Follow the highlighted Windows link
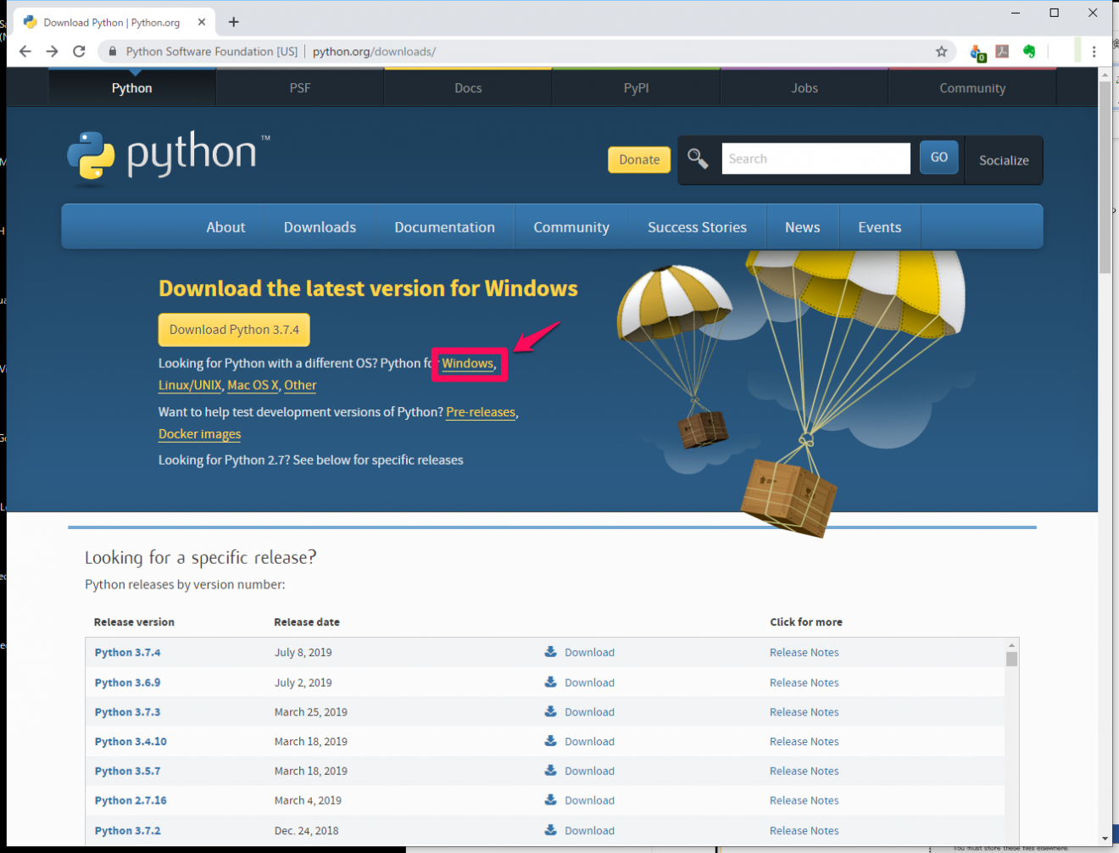Screen dimensions: 1119x853 point(467,364)
